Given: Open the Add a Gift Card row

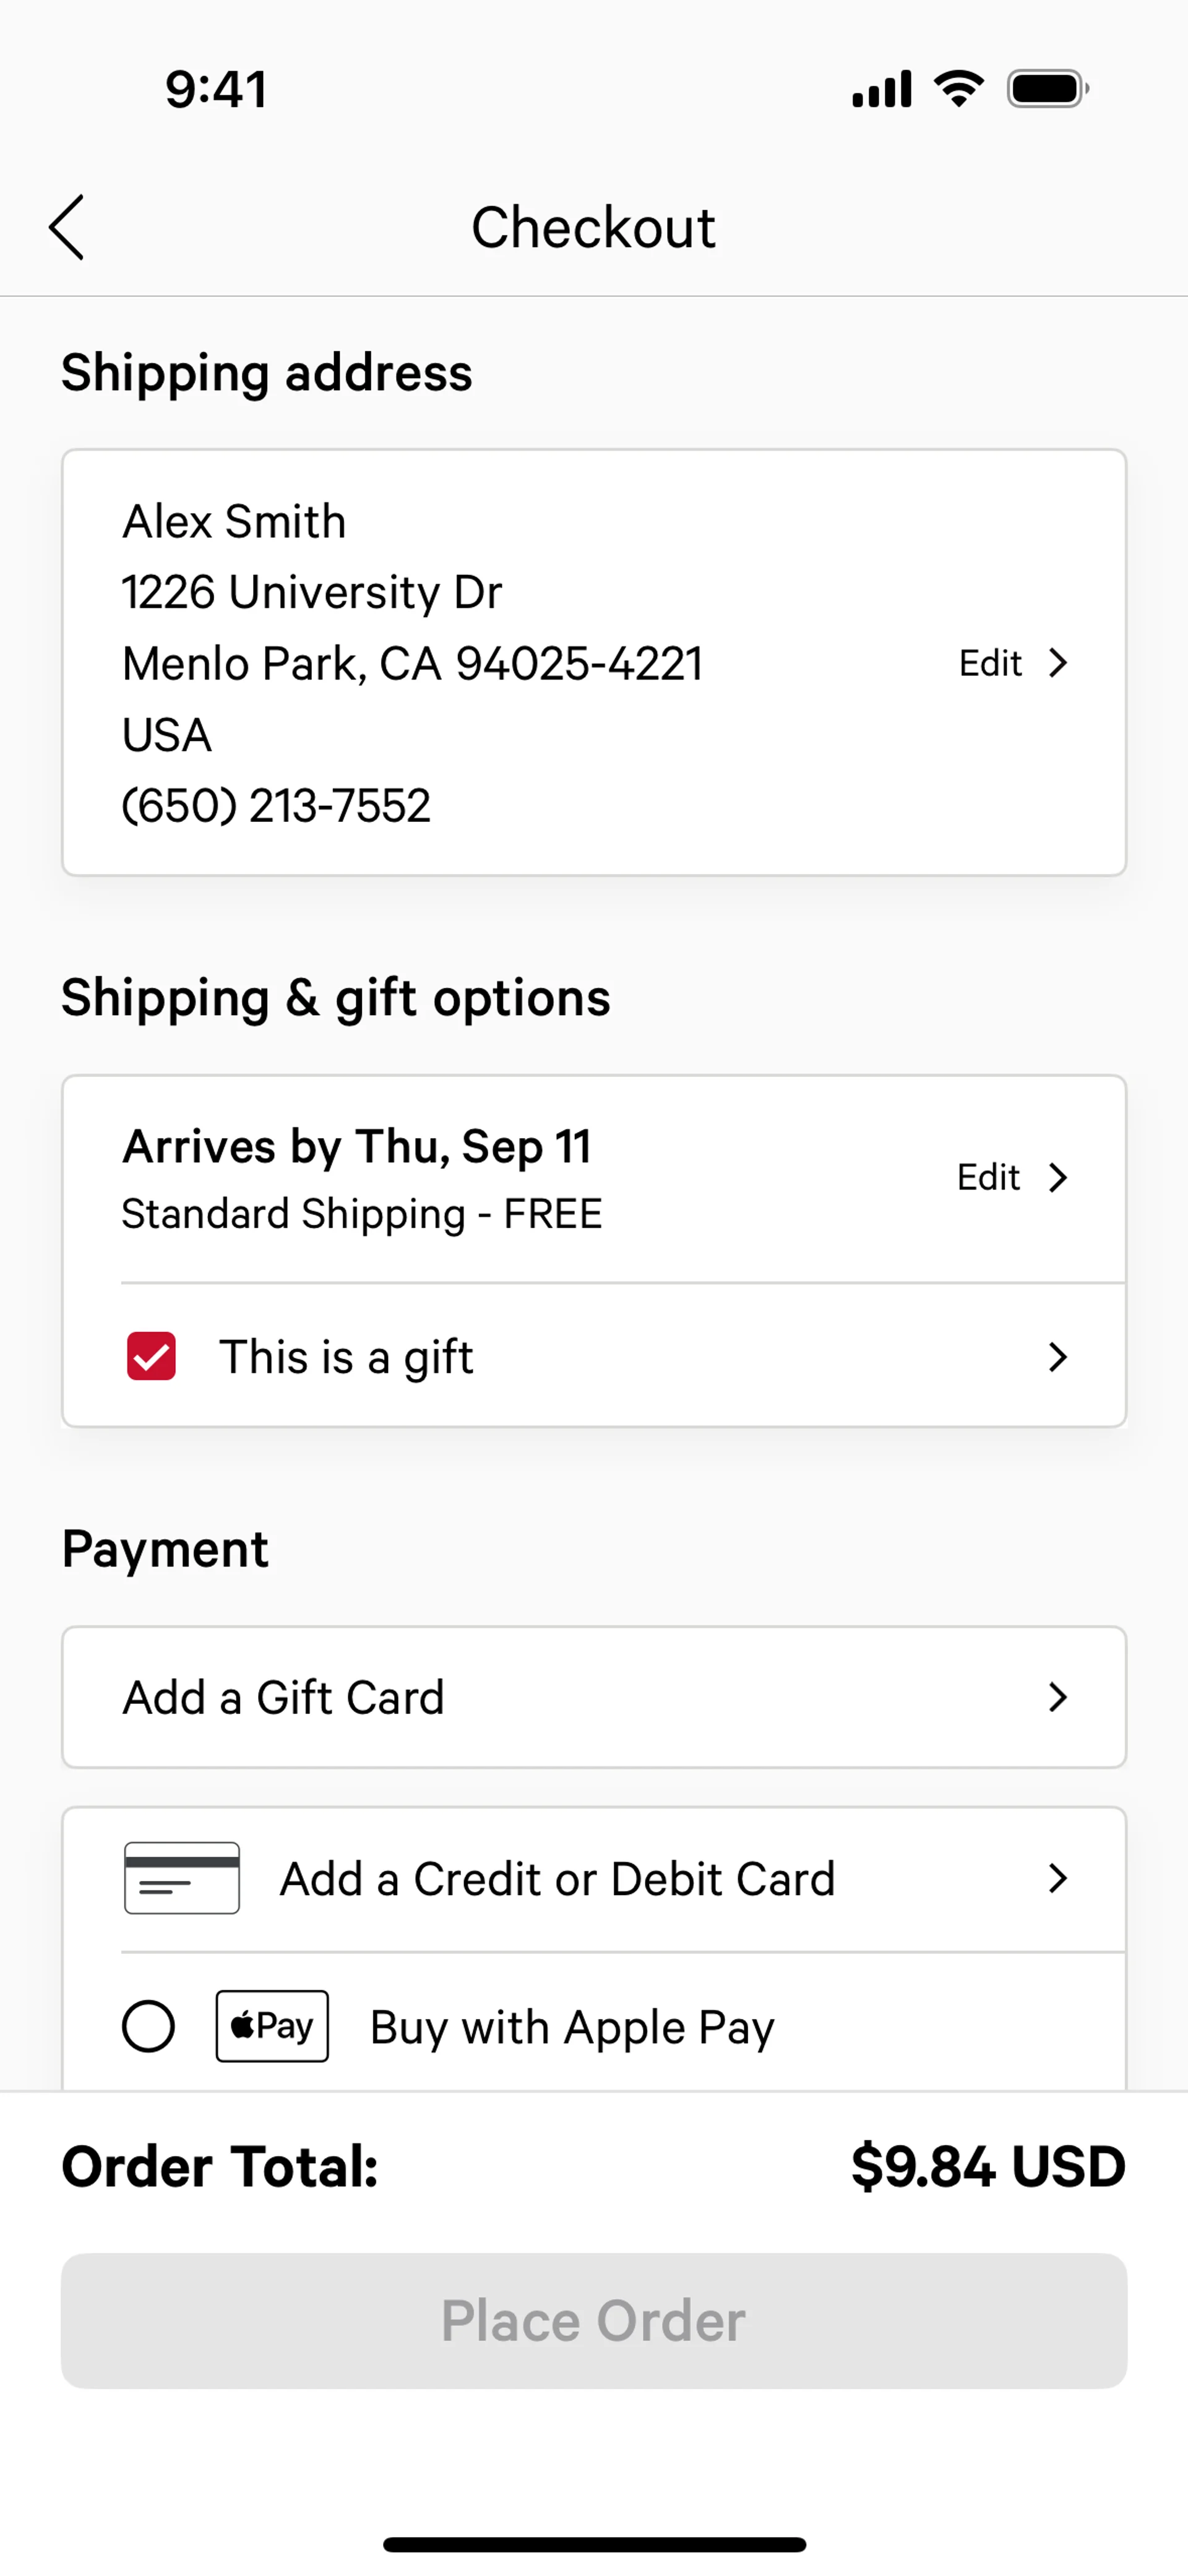Looking at the screenshot, I should [283, 1697].
